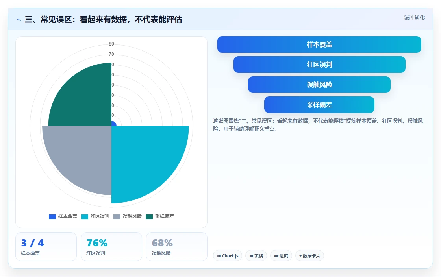
Task: Click the description paragraph starting 这张图围绕
Action: [x=318, y=125]
